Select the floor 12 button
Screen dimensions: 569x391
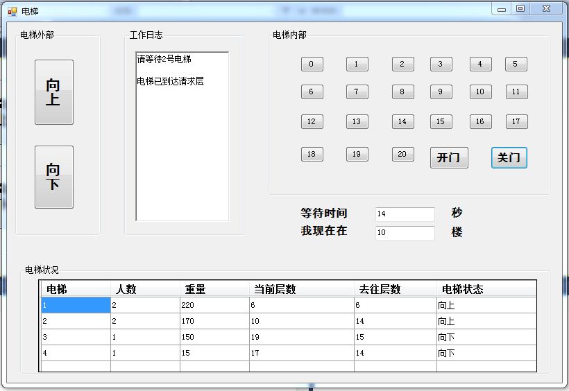tap(312, 121)
